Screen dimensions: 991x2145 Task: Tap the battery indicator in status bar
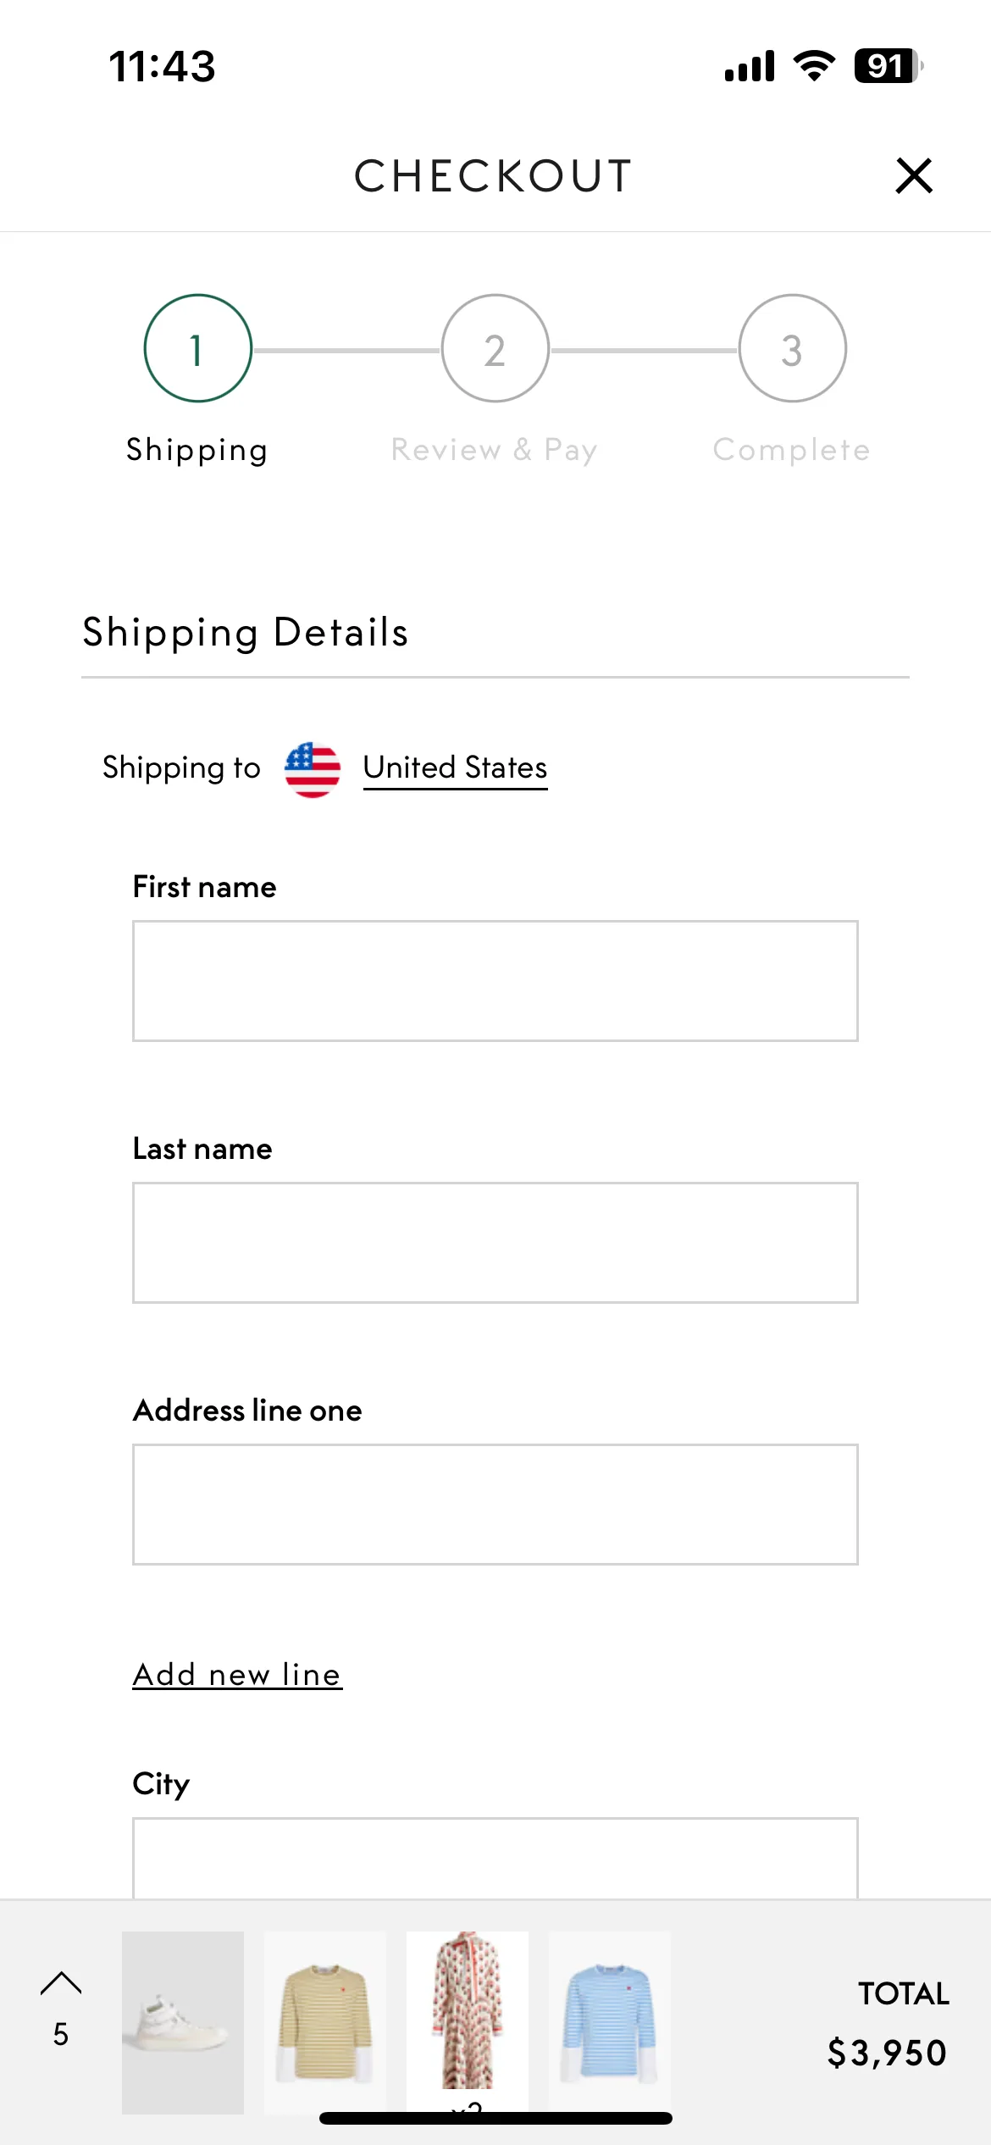click(x=889, y=66)
